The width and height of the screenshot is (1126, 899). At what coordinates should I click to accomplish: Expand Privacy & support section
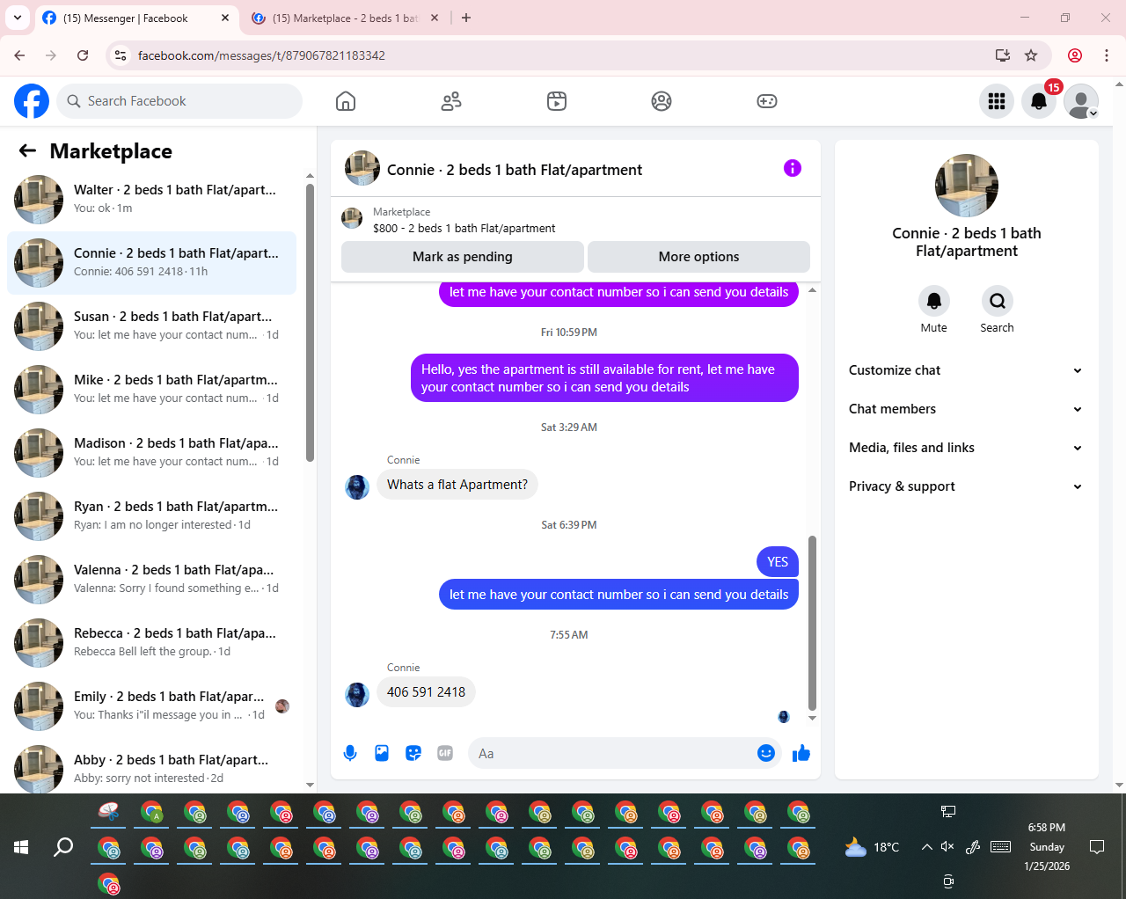[966, 486]
